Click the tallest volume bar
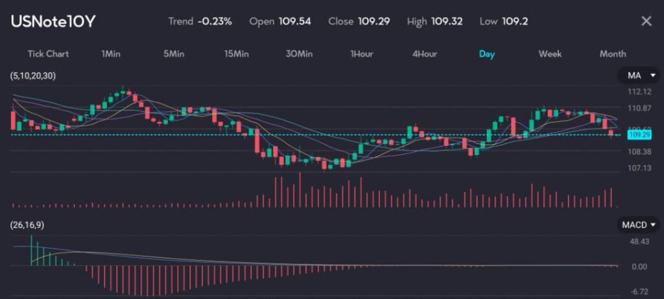 (300, 190)
